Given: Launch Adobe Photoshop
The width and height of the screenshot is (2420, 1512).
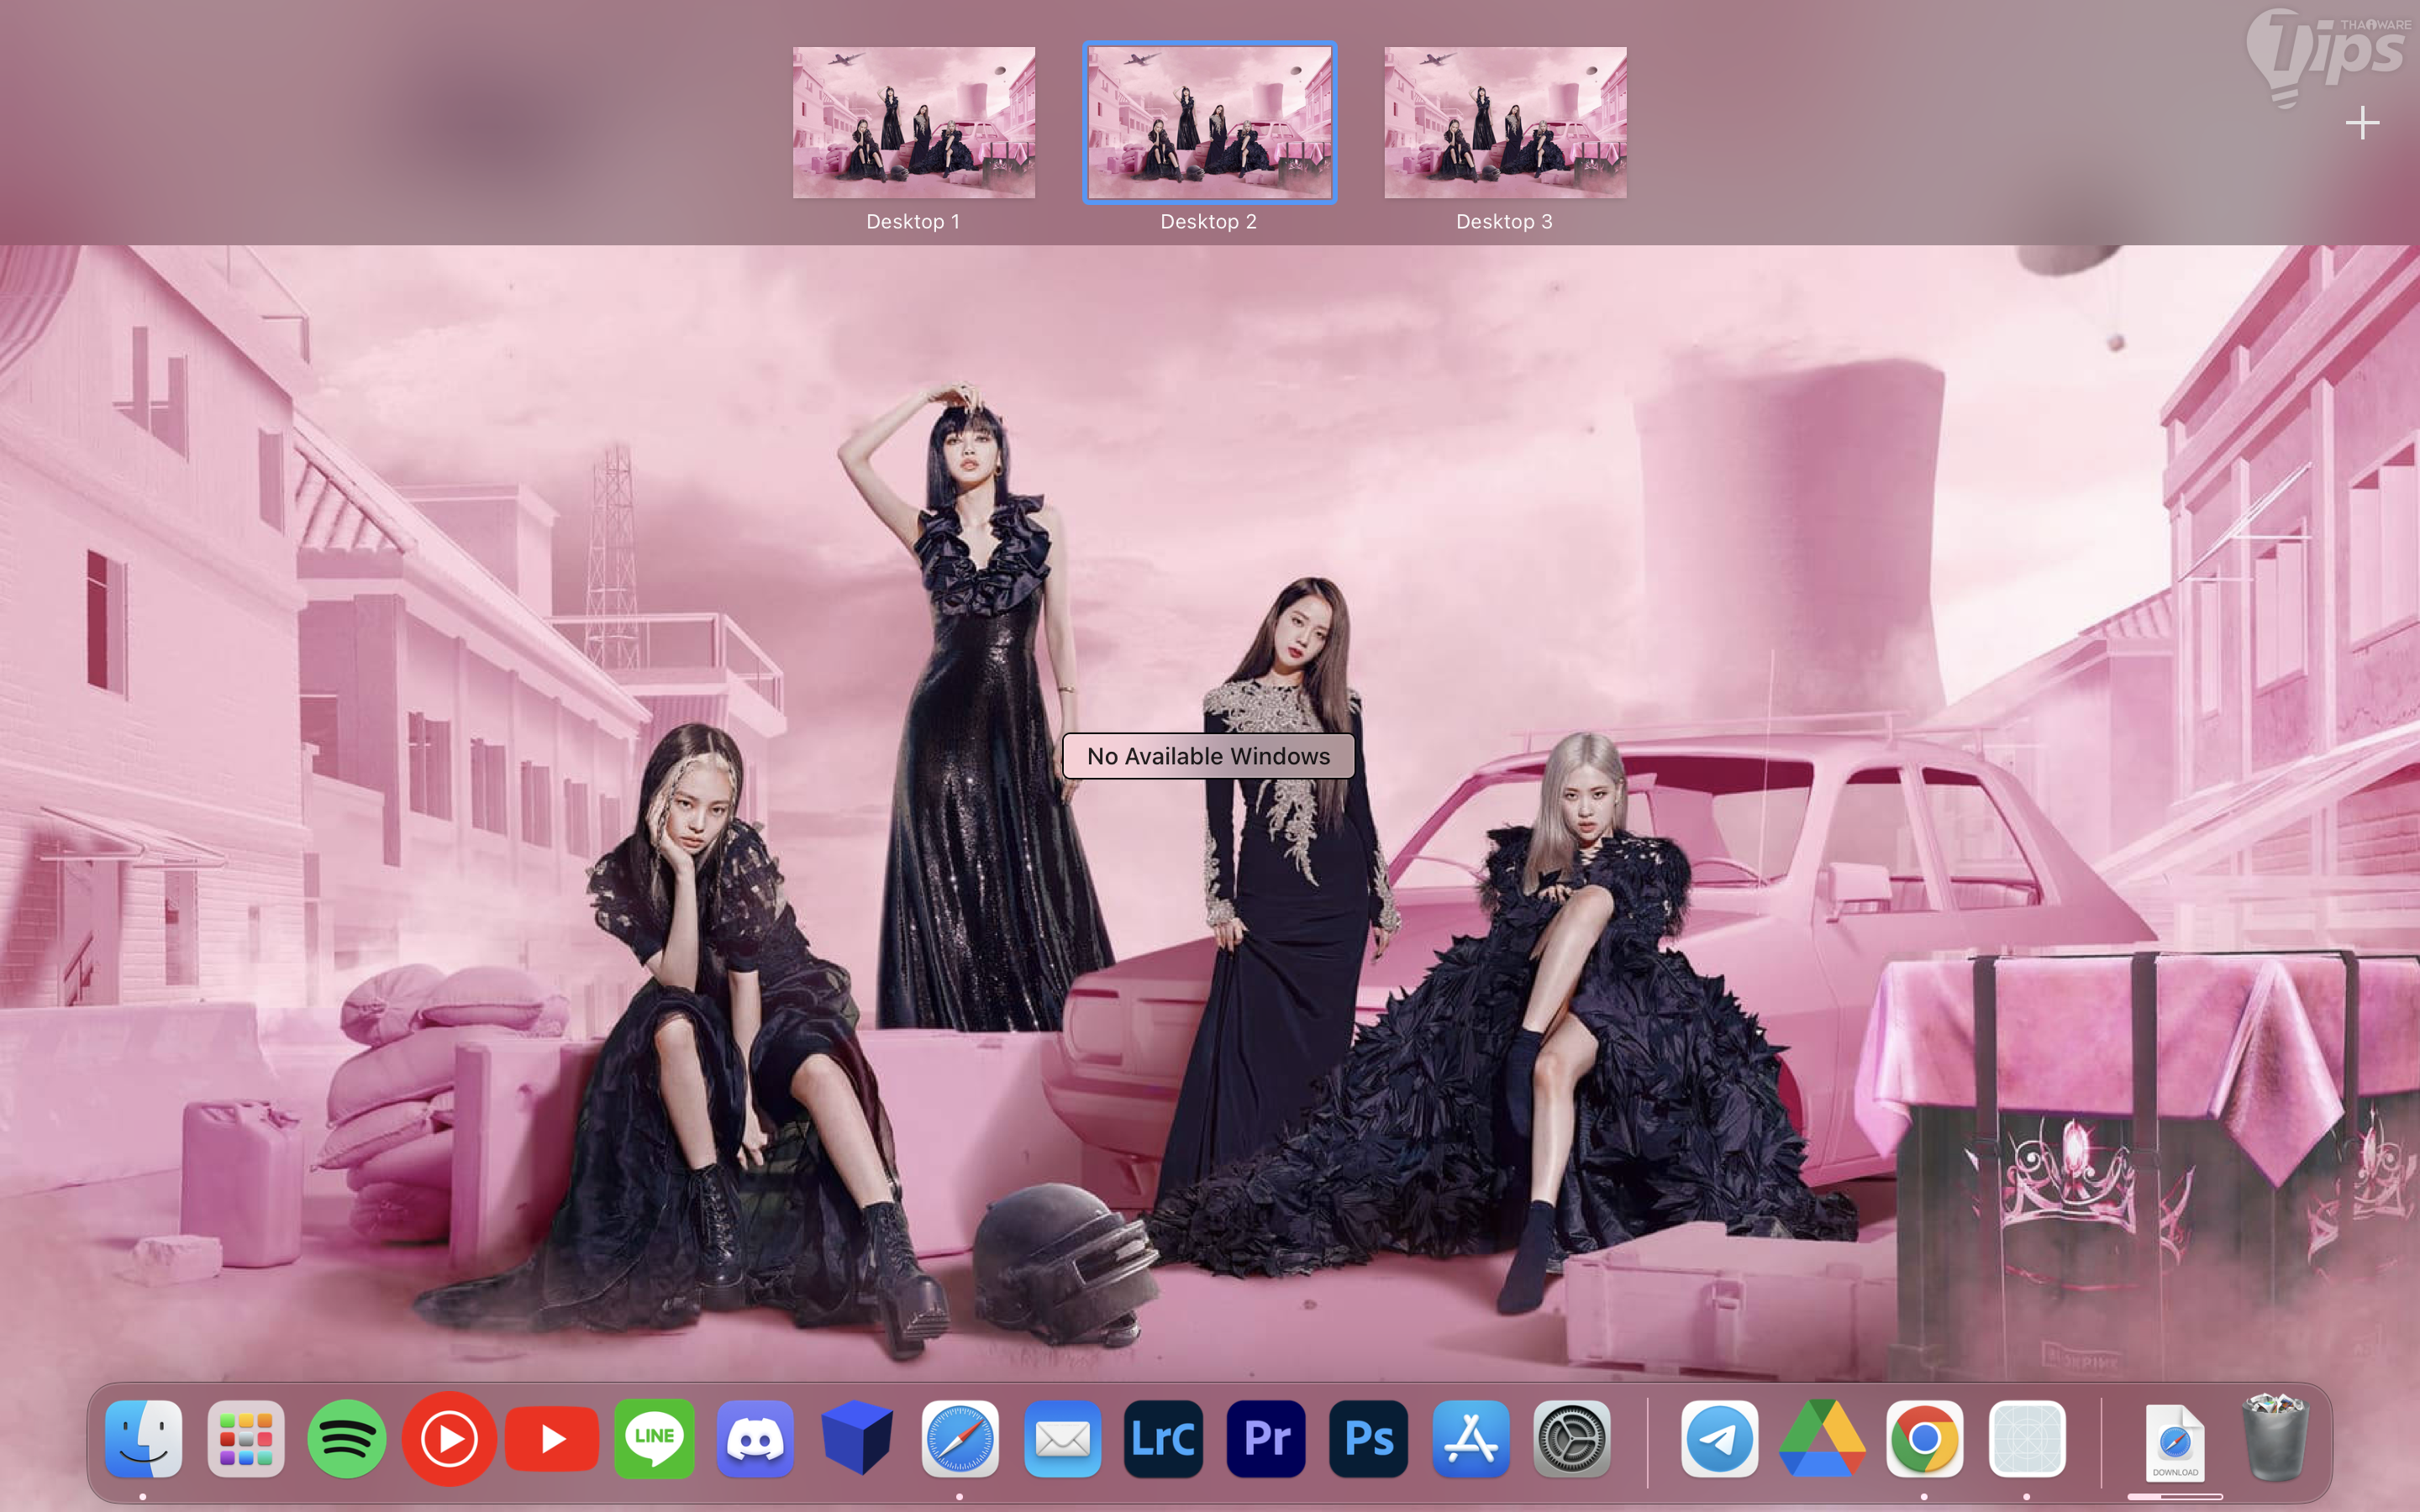Looking at the screenshot, I should coord(1368,1438).
